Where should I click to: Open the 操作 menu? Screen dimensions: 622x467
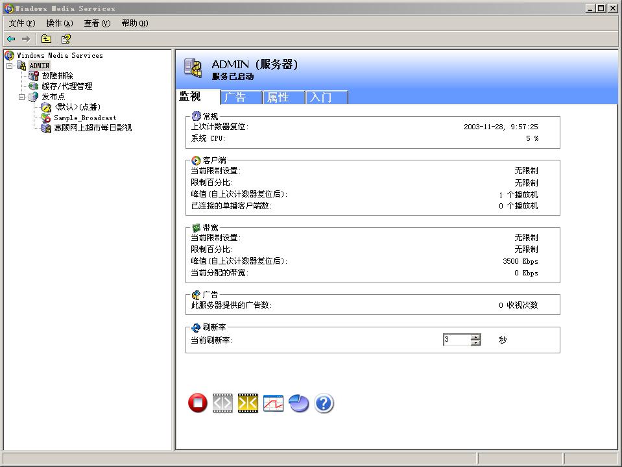(x=60, y=23)
